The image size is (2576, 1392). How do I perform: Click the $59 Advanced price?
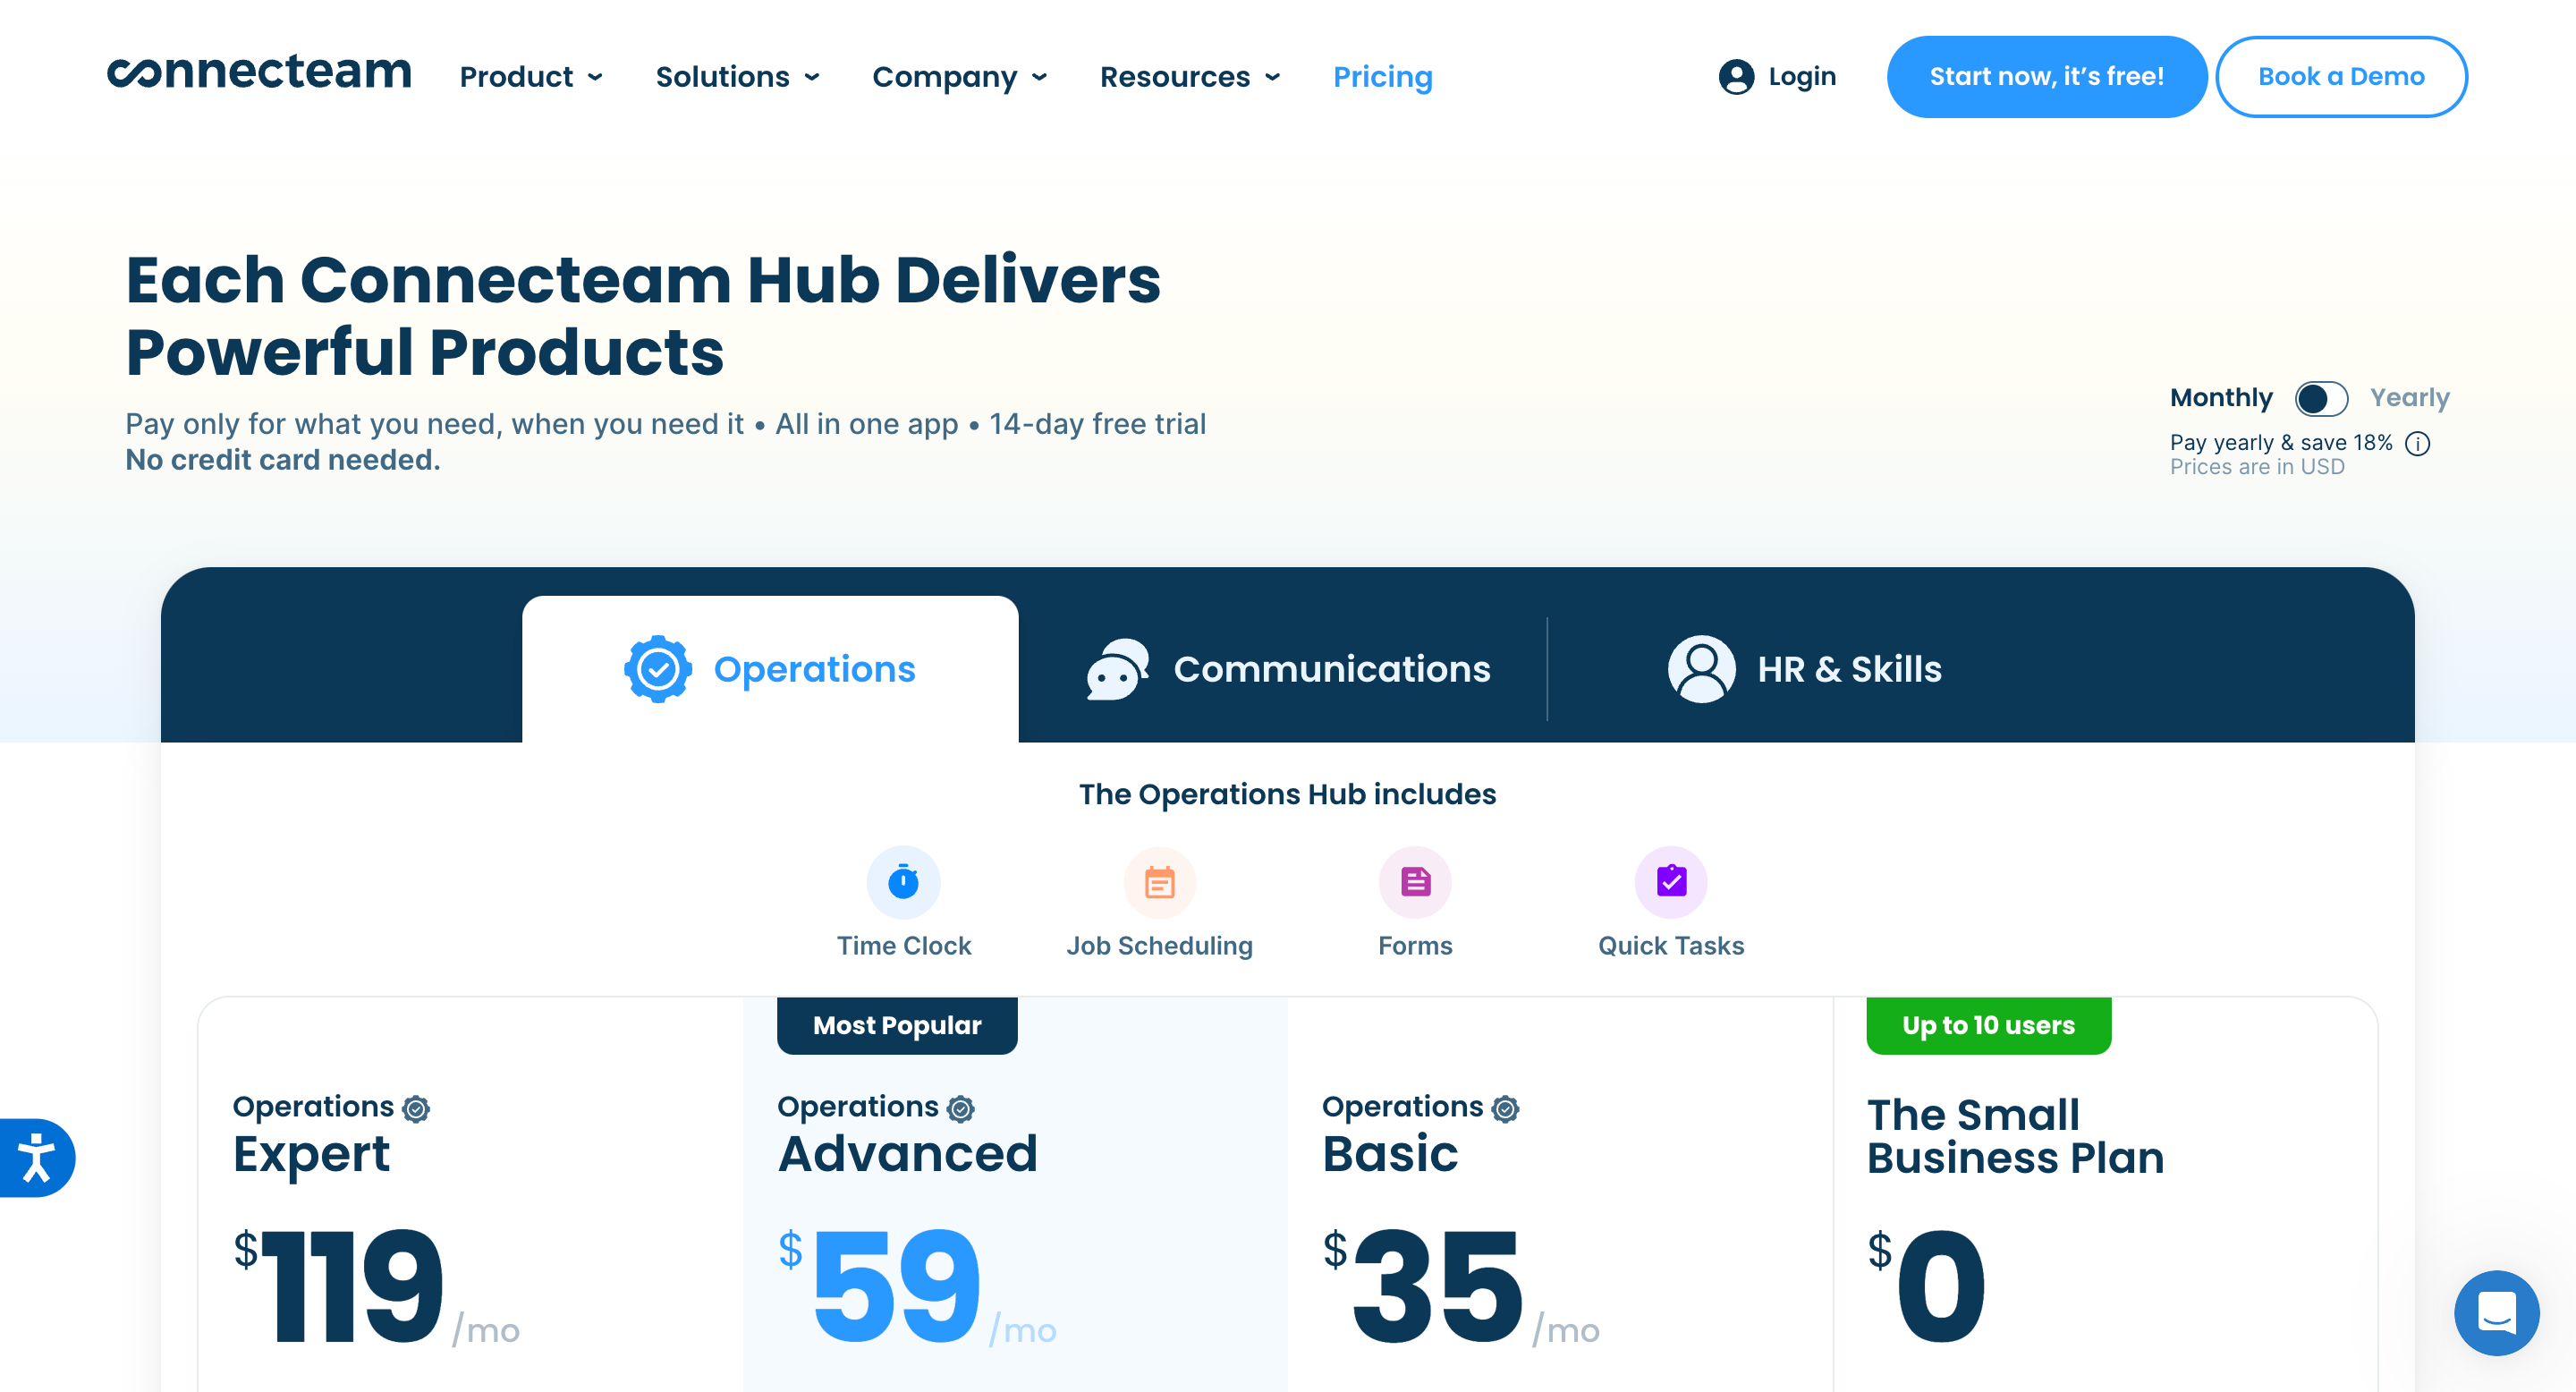coord(916,1287)
